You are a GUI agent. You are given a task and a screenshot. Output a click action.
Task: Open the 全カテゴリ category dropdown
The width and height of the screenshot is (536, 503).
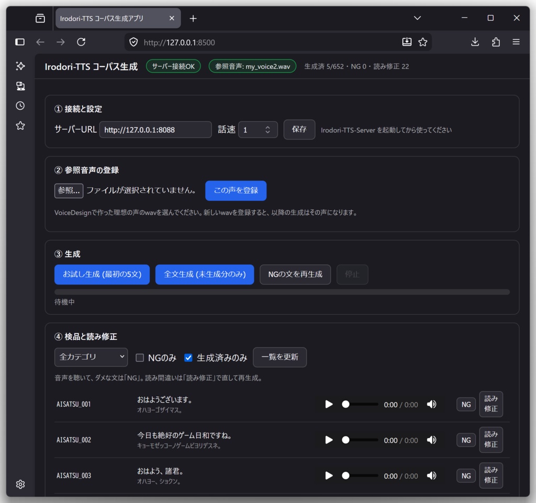coord(91,357)
